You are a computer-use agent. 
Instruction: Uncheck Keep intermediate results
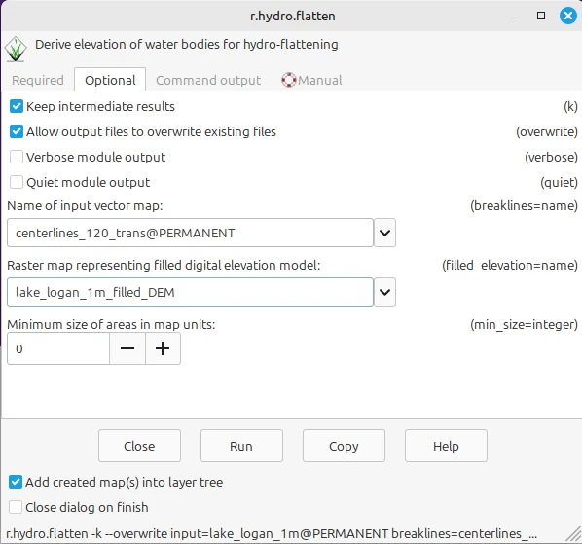(x=17, y=106)
